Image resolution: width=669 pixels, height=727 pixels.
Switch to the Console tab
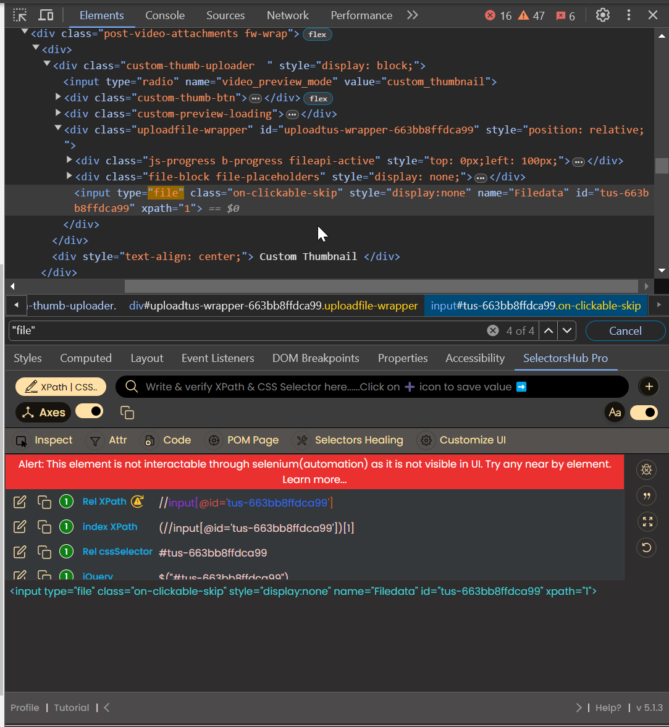(165, 15)
